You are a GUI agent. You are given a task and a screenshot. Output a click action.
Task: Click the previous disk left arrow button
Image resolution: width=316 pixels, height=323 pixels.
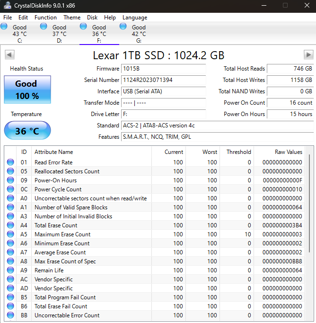[9, 54]
